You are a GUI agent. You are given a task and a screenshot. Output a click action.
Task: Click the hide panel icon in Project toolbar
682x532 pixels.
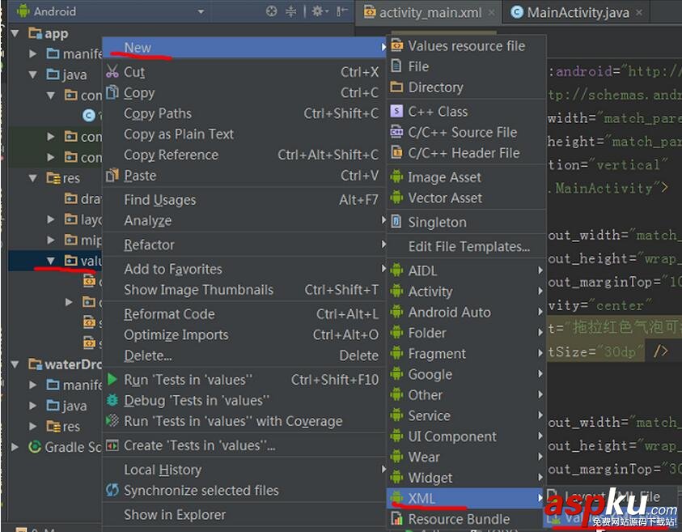342,11
